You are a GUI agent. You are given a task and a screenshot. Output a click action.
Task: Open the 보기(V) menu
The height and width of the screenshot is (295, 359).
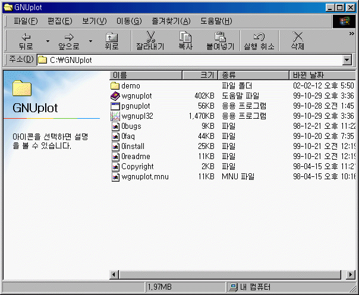(95, 21)
